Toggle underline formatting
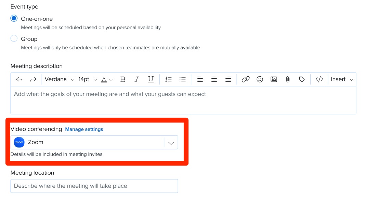The width and height of the screenshot is (366, 203). point(151,79)
